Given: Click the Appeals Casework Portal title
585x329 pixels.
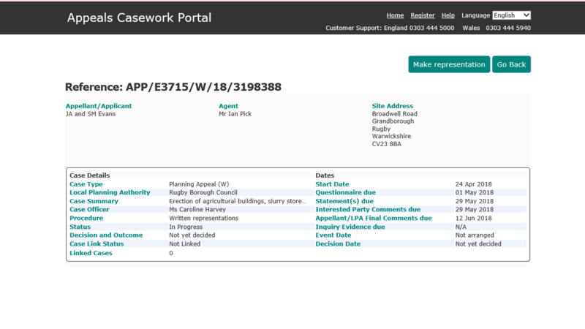Looking at the screenshot, I should 139,18.
